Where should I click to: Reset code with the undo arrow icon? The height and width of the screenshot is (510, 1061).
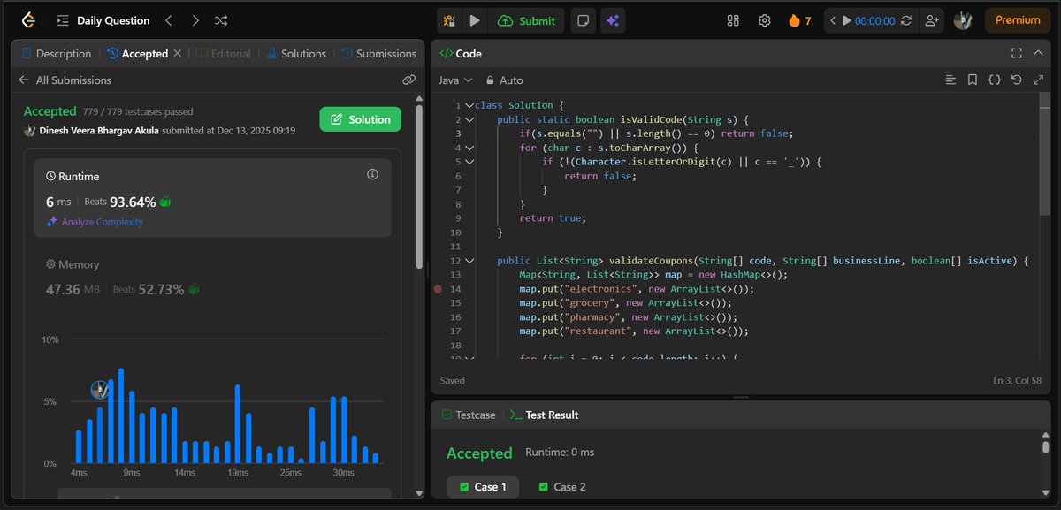[x=1017, y=80]
